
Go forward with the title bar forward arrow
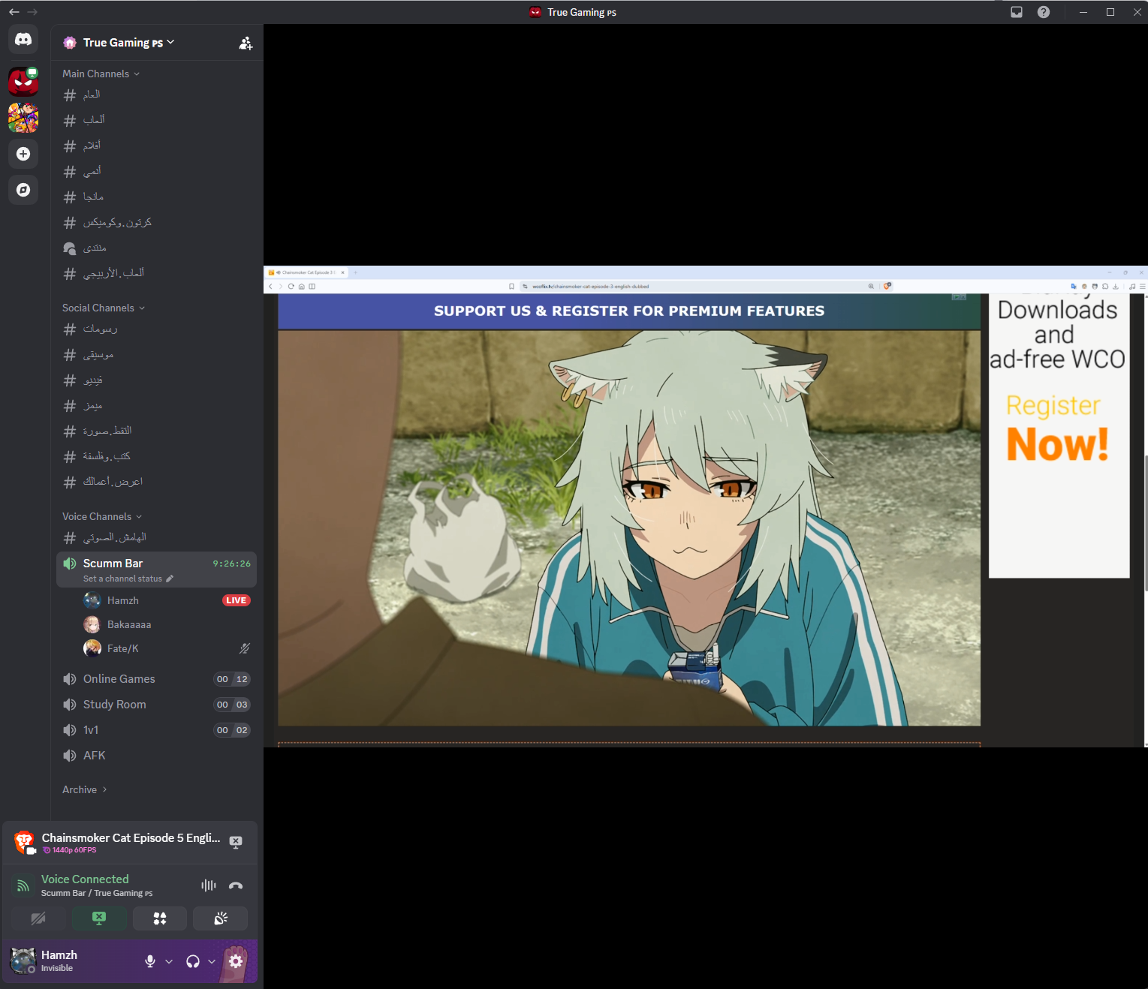coord(32,12)
